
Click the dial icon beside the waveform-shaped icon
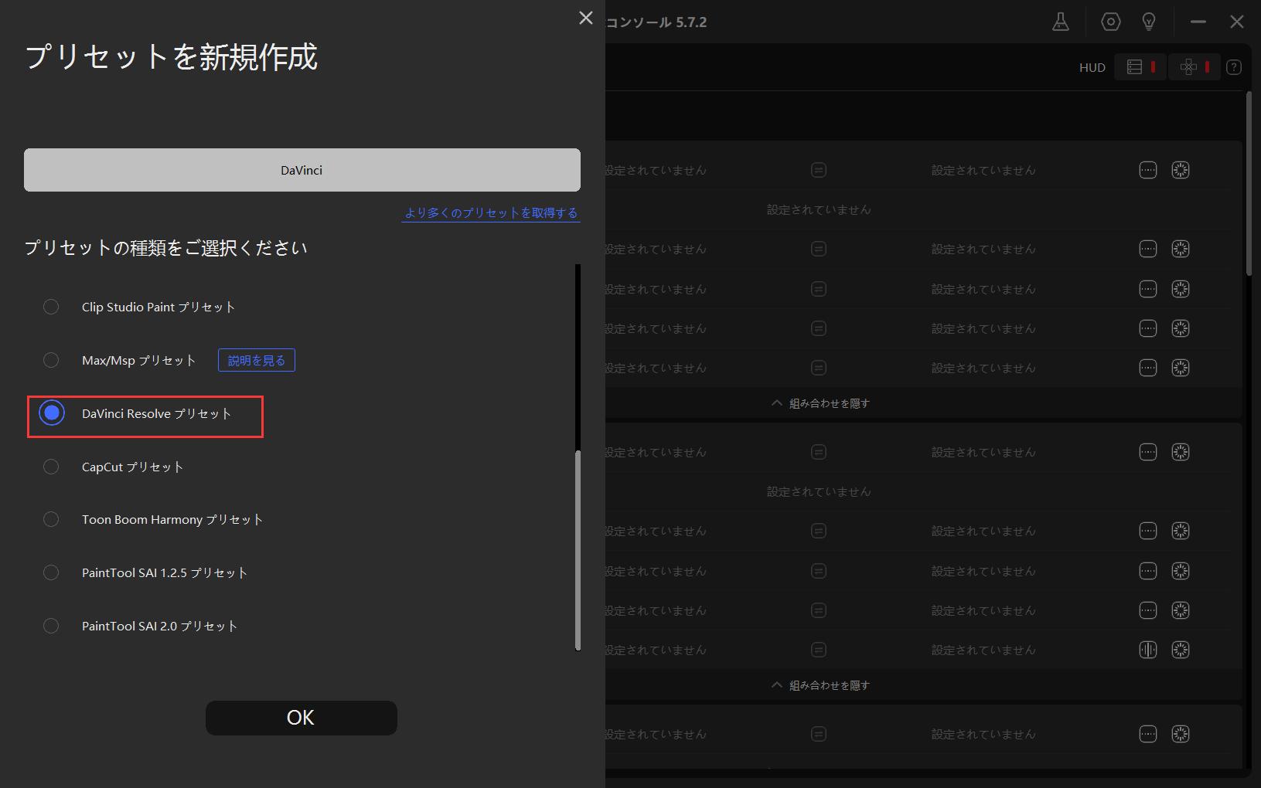pos(1181,650)
